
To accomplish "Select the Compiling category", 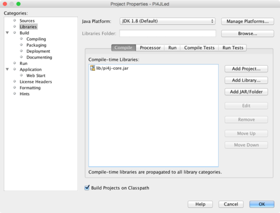I will 36,39.
